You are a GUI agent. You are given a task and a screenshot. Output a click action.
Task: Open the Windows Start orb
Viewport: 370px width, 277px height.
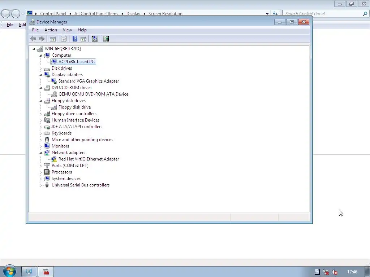[x=10, y=271]
